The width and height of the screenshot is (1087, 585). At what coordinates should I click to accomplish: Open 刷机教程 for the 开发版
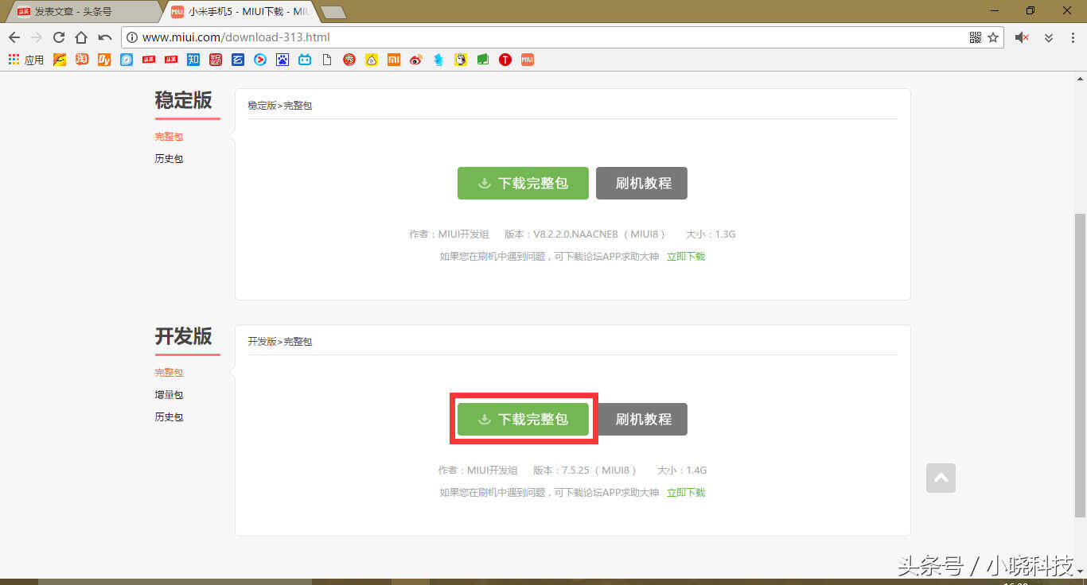click(641, 419)
